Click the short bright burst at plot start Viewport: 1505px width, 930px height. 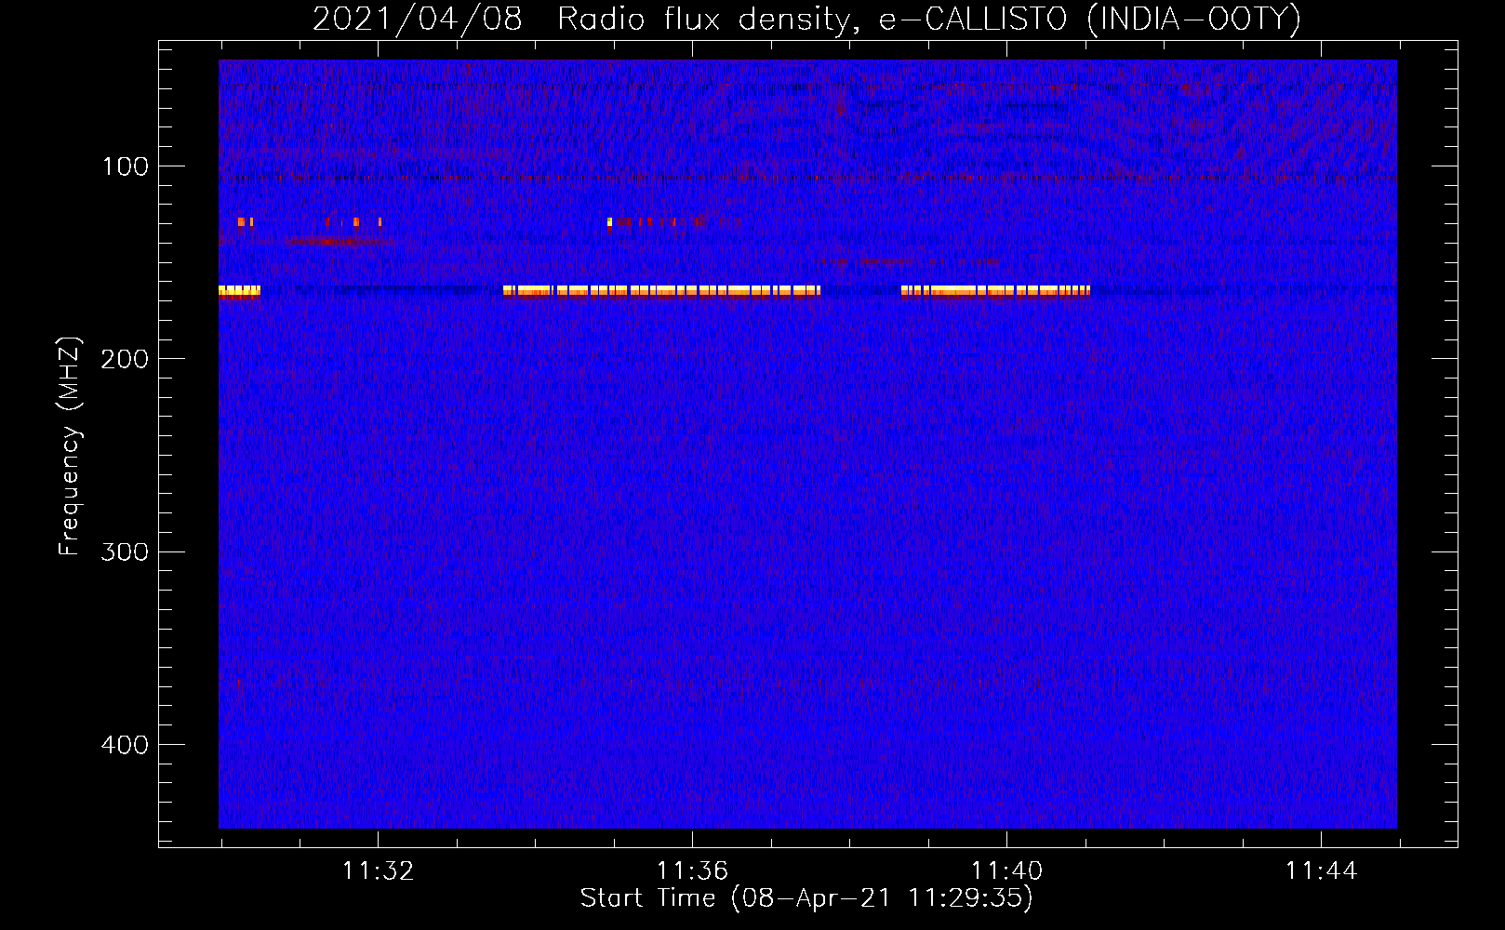click(239, 292)
